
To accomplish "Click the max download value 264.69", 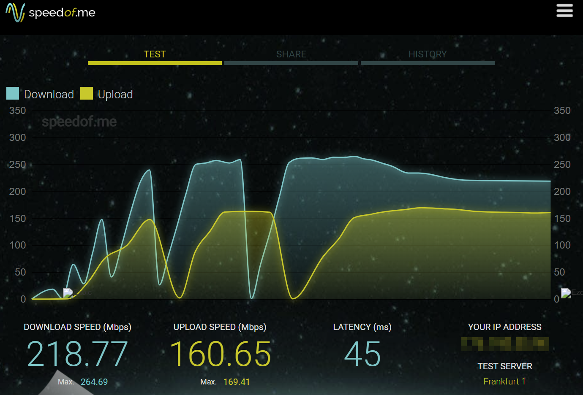I will [x=94, y=382].
